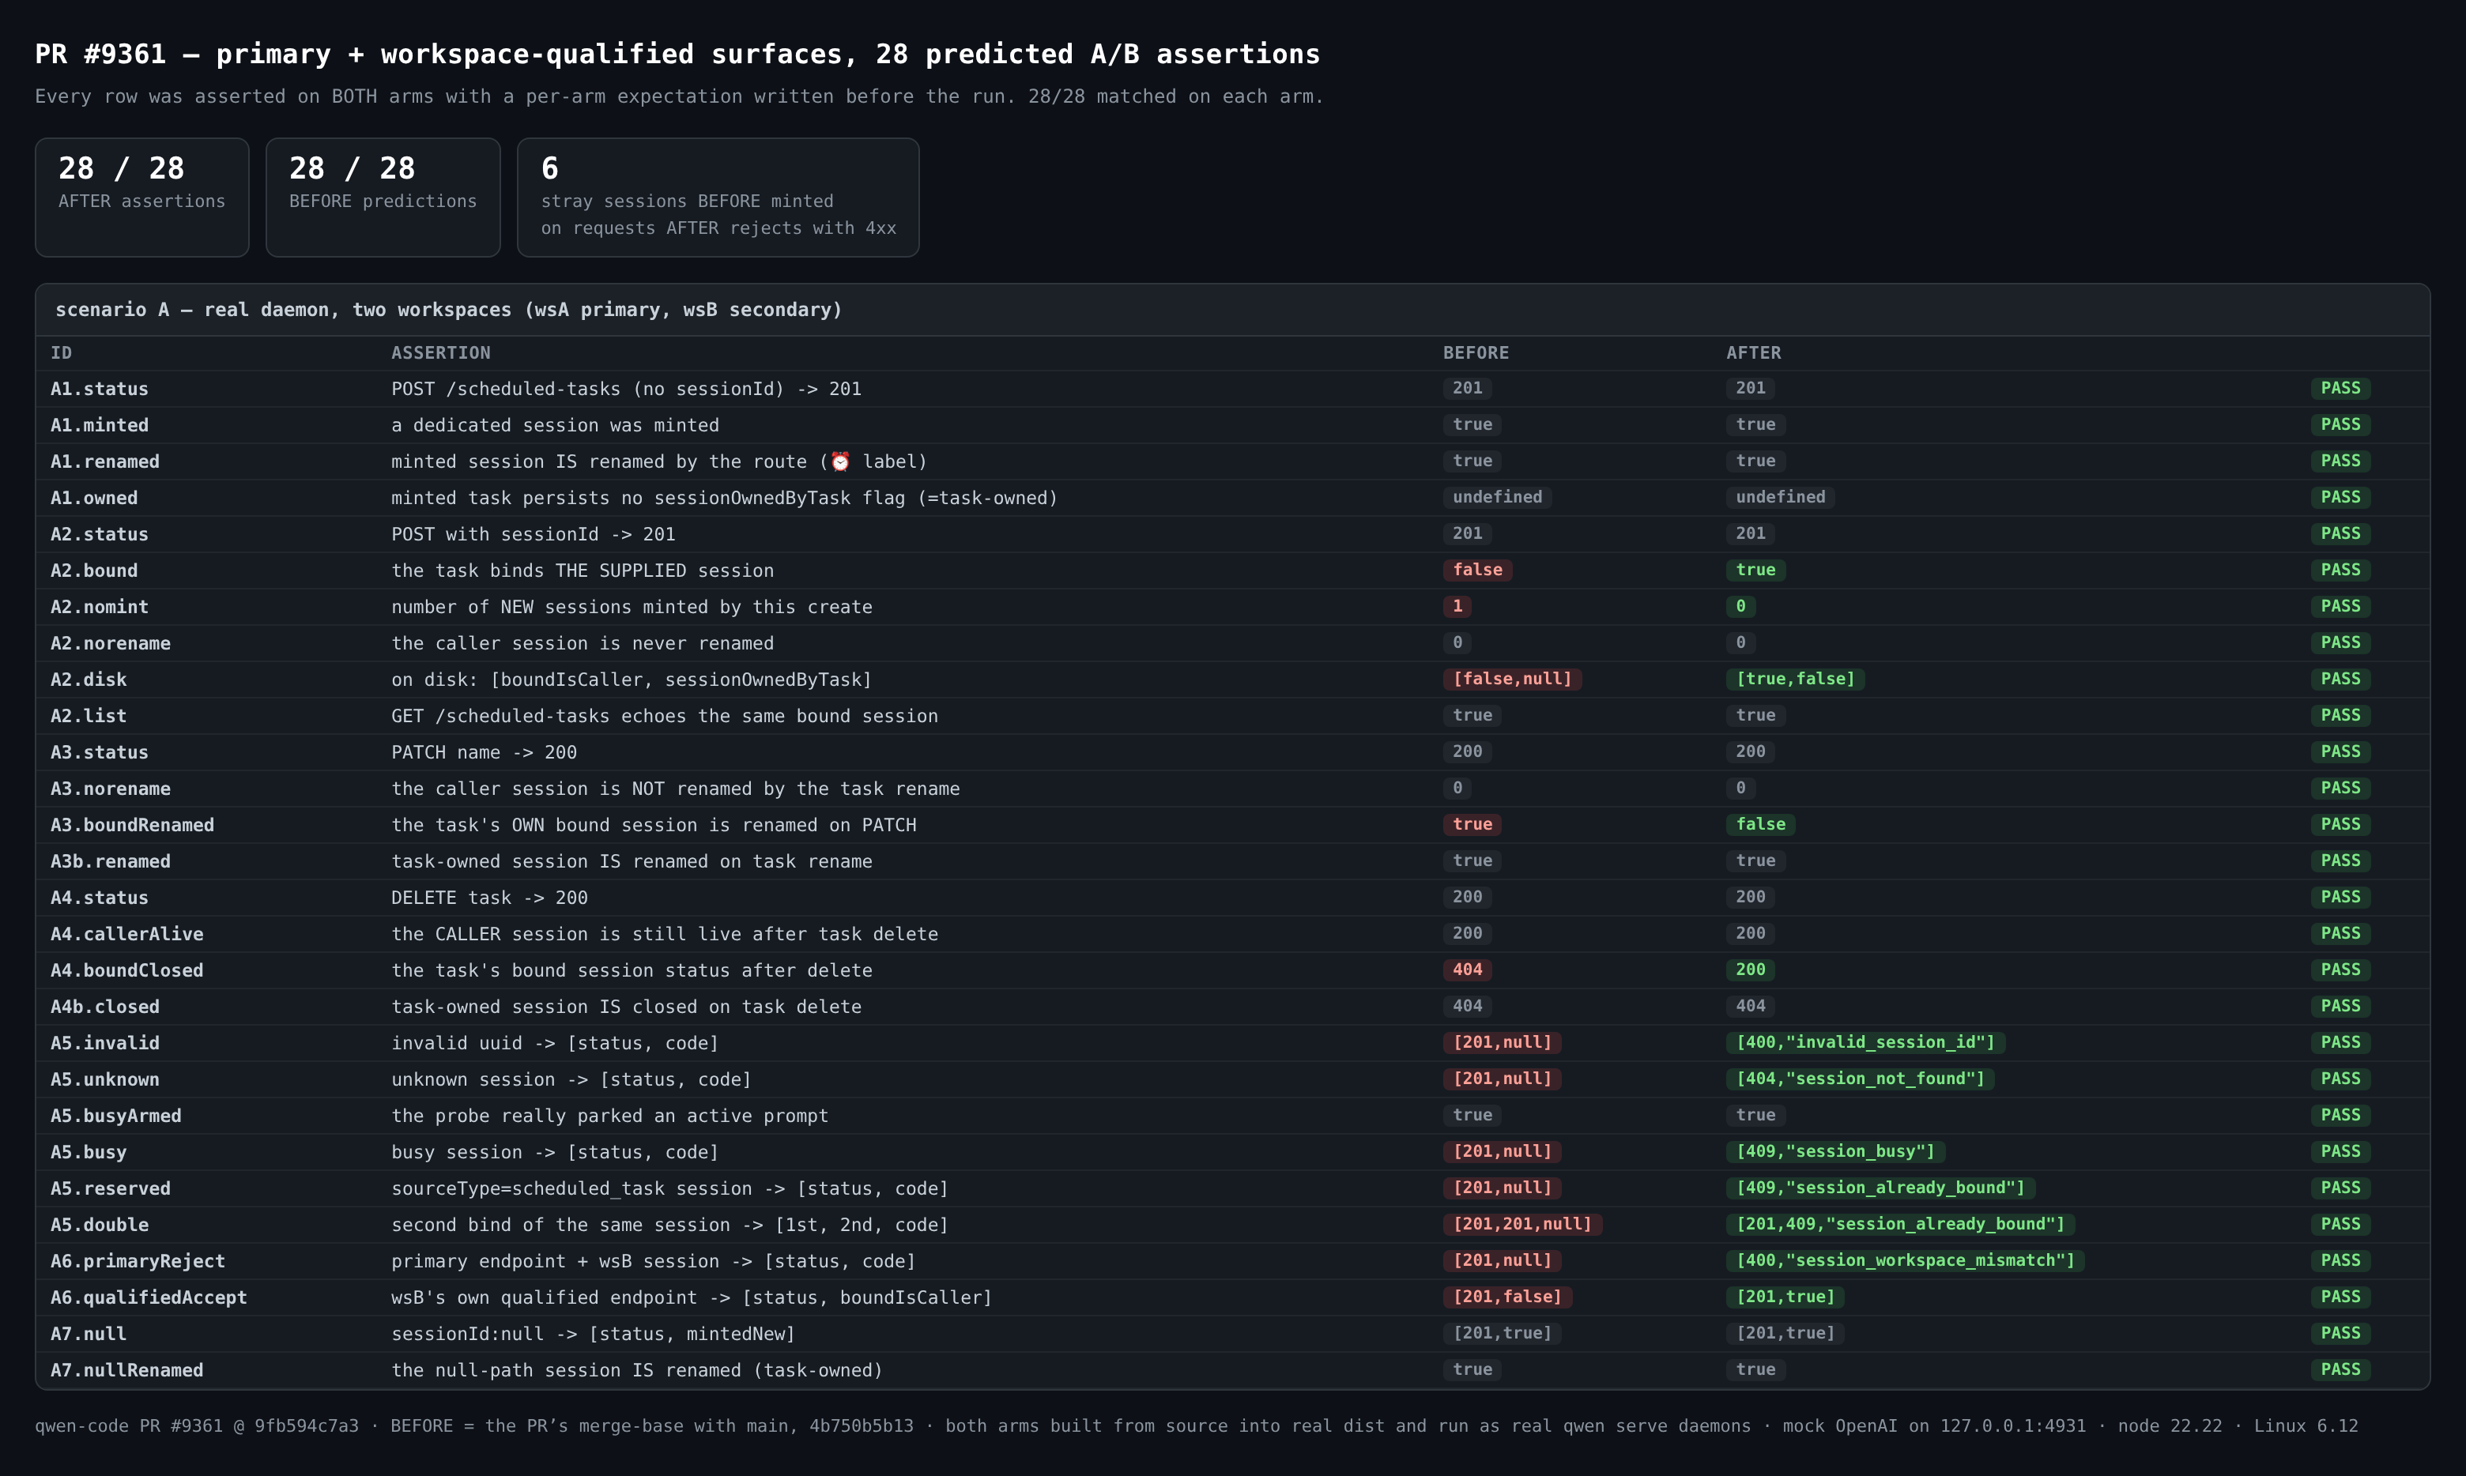
Task: Click the [true,false] badge in A2.disk
Action: tap(1796, 680)
